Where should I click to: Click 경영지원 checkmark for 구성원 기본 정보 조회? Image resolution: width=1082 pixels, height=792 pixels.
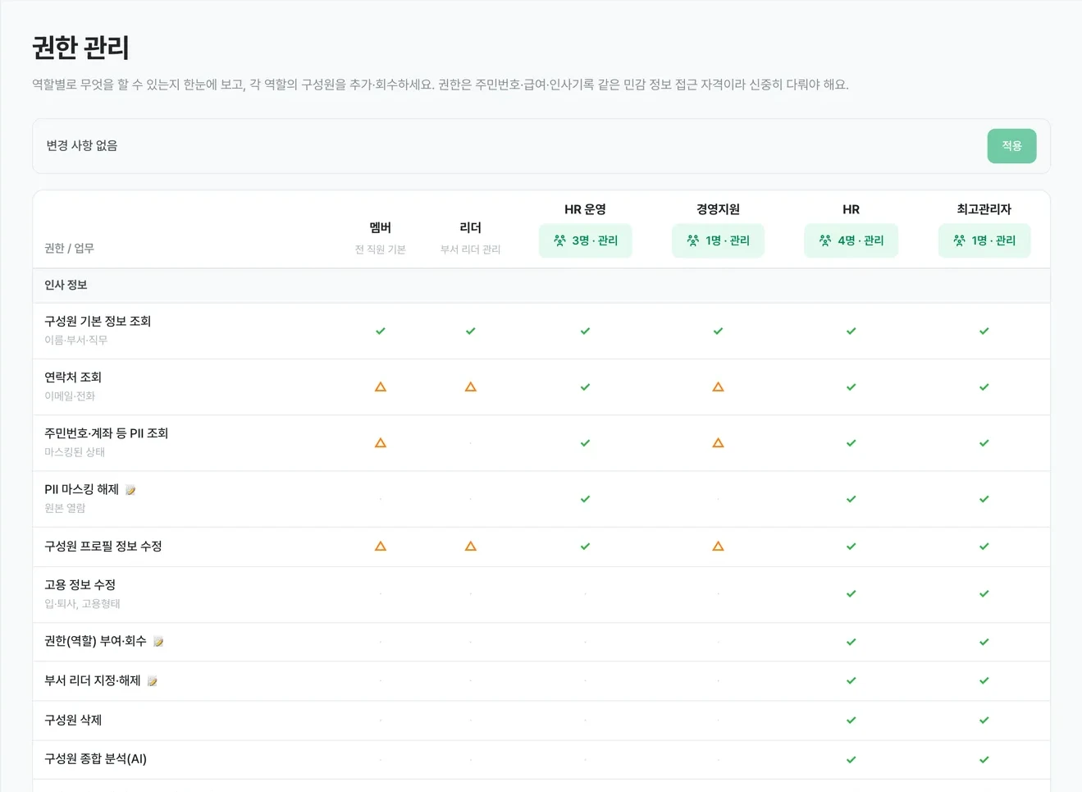coord(718,331)
